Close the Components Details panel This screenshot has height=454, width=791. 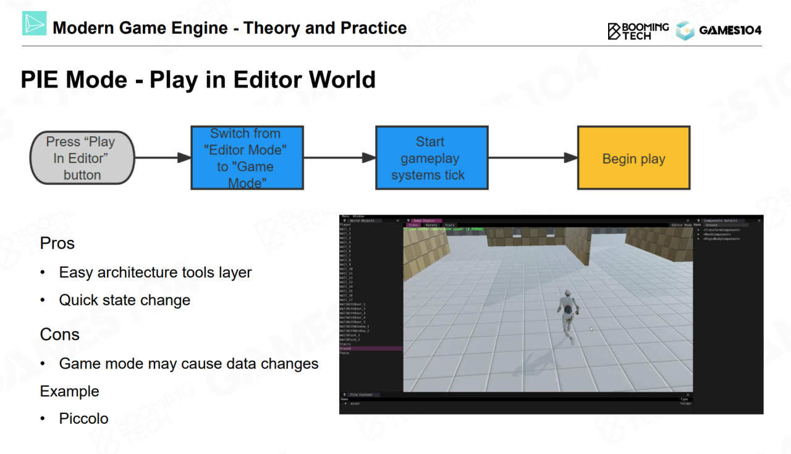[x=758, y=220]
